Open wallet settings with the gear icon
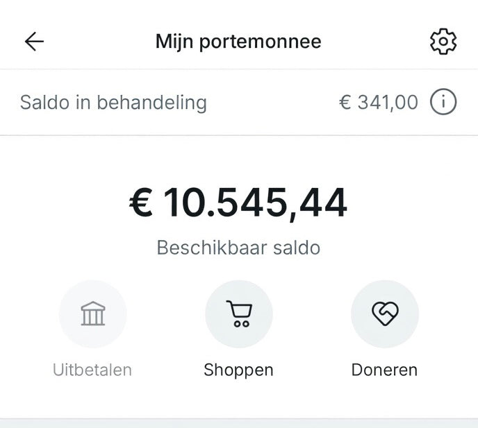The width and height of the screenshot is (478, 428). tap(443, 42)
